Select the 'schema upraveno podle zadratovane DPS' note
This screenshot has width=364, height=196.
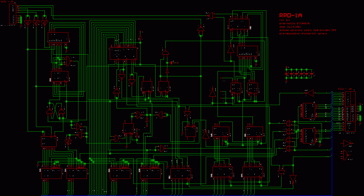pyautogui.click(x=307, y=30)
